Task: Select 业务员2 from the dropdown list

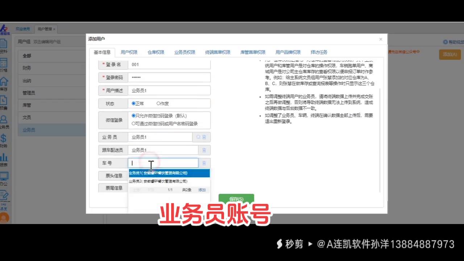Action: (x=158, y=181)
